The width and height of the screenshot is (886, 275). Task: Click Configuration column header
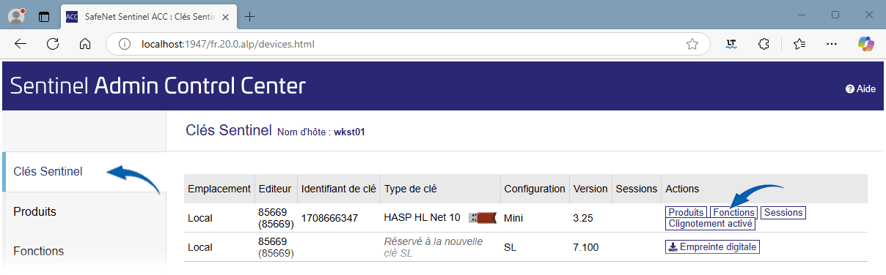tap(535, 189)
